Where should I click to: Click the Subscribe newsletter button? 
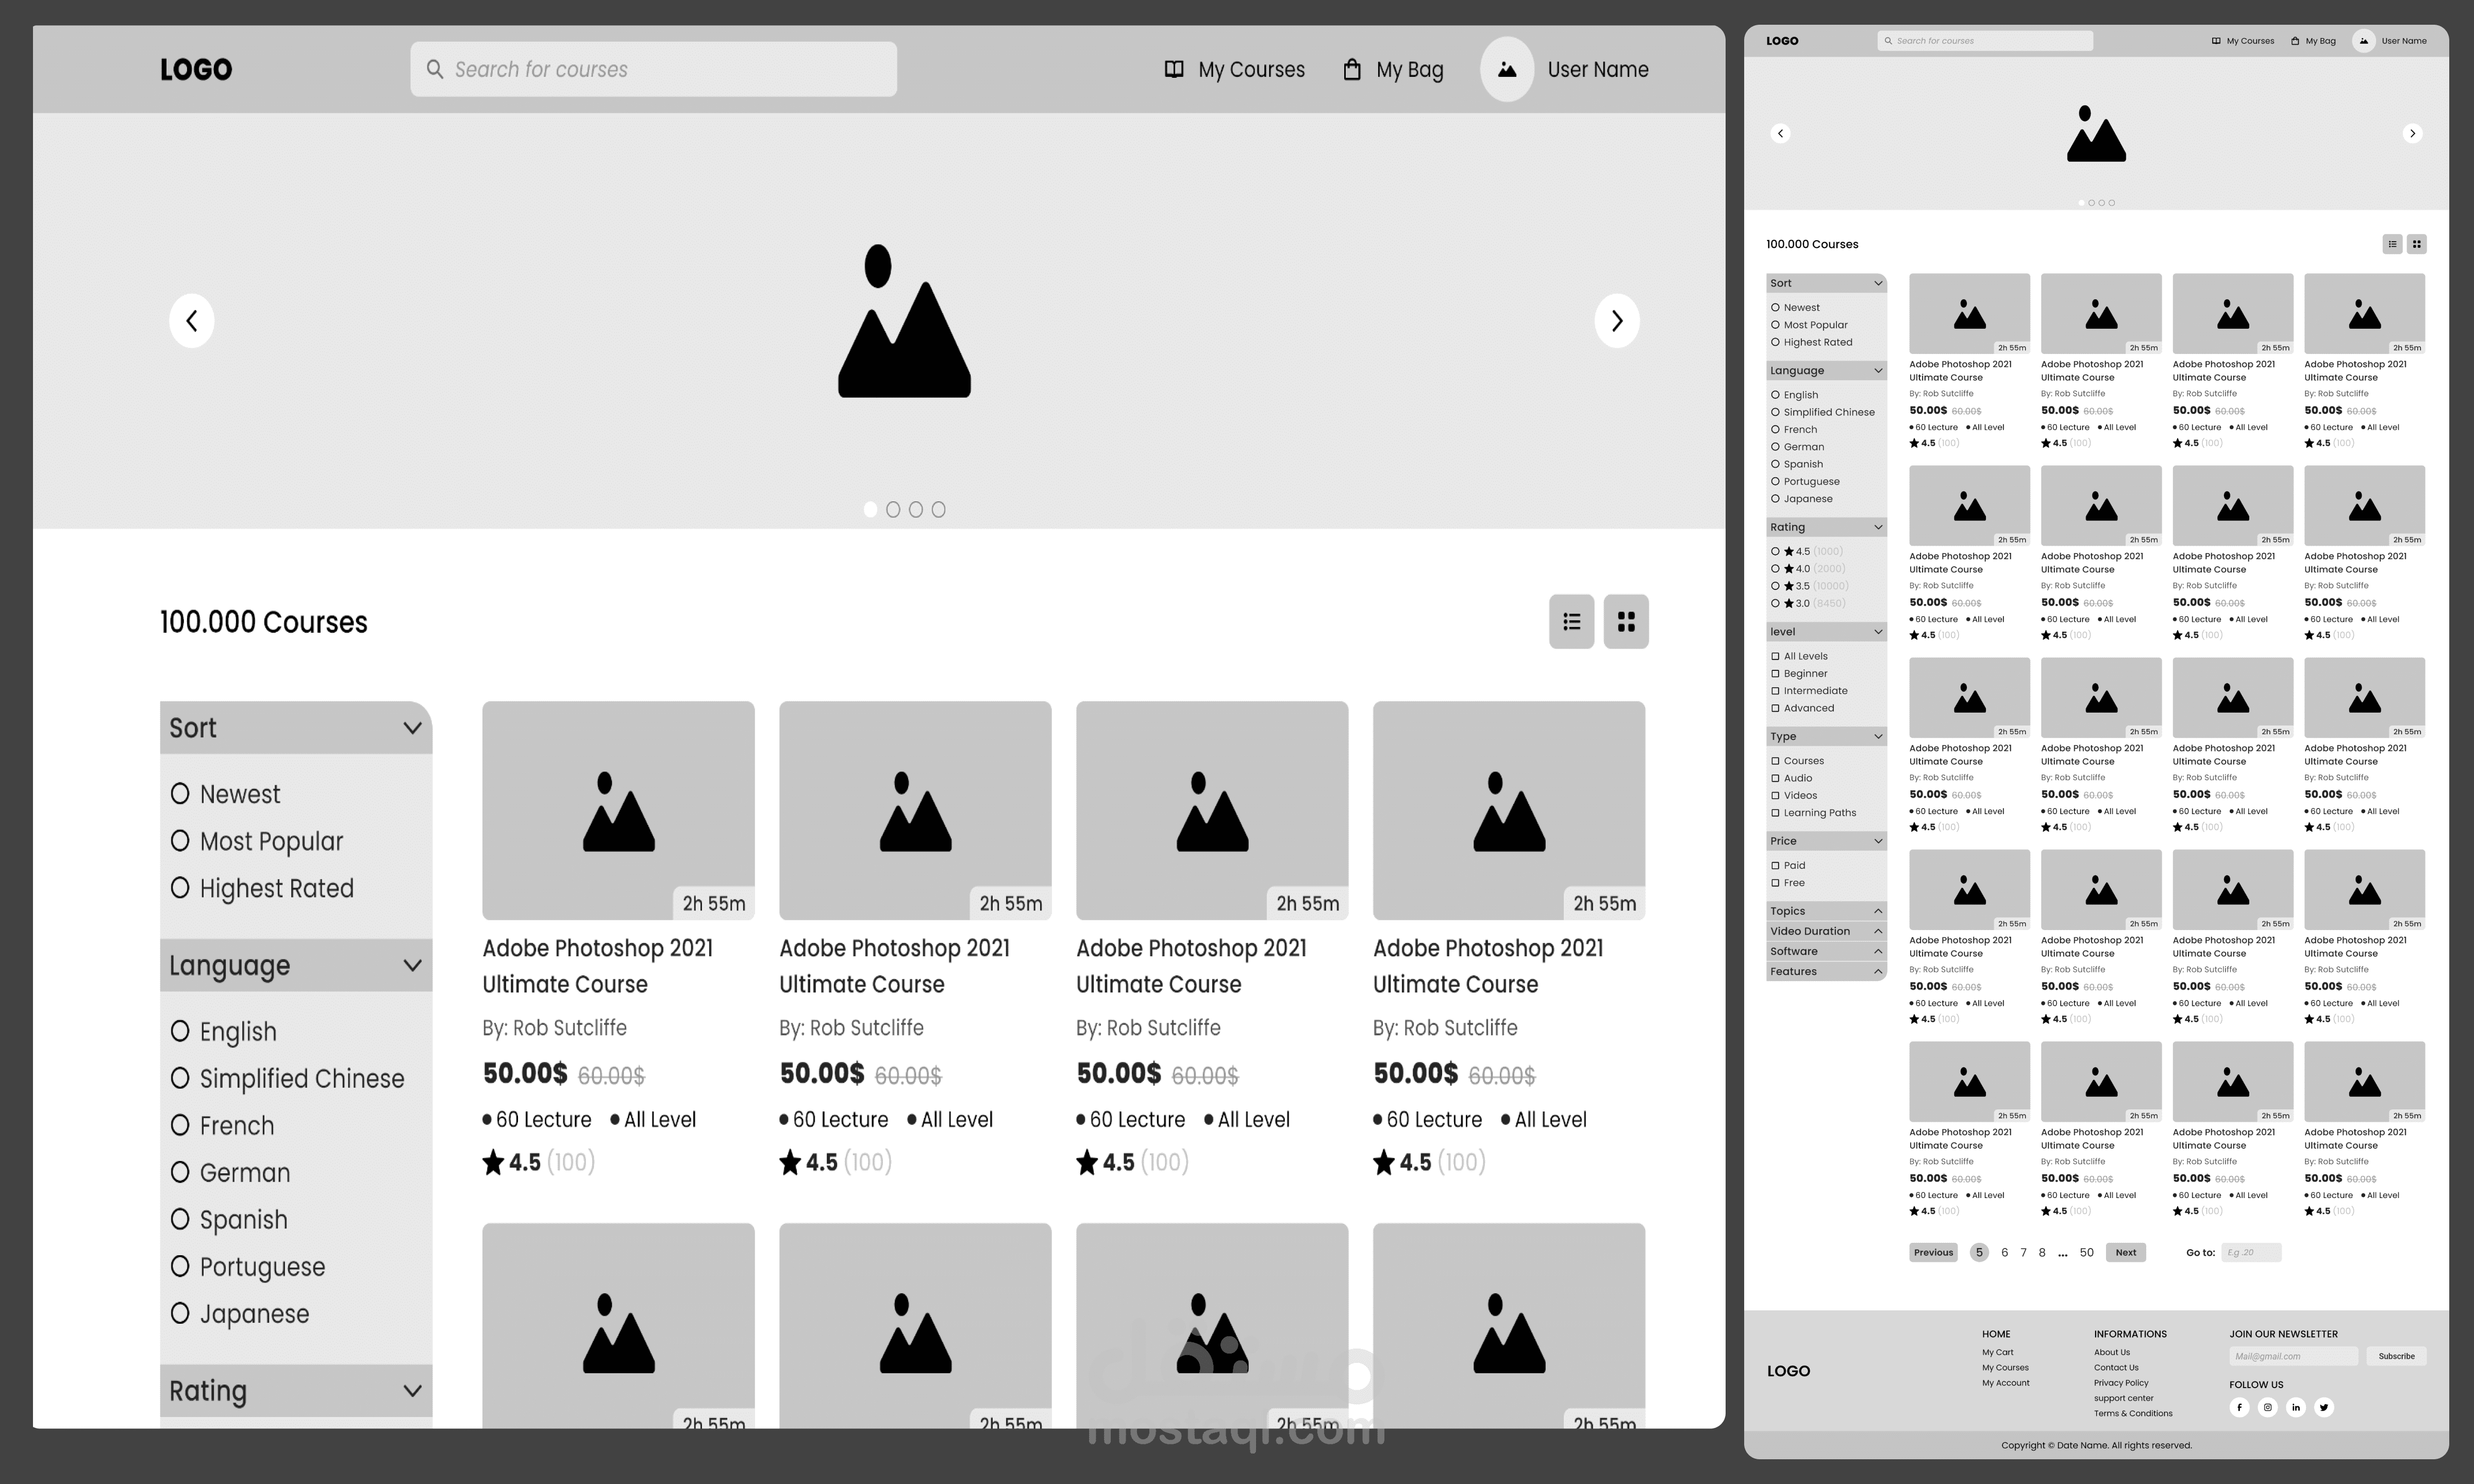[x=2396, y=1356]
